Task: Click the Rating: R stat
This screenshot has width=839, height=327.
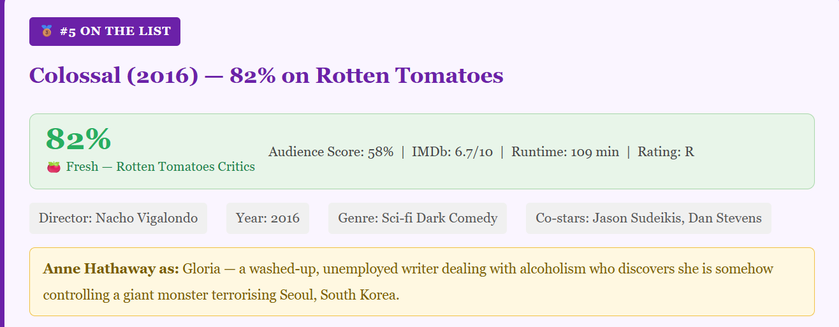Action: point(666,152)
